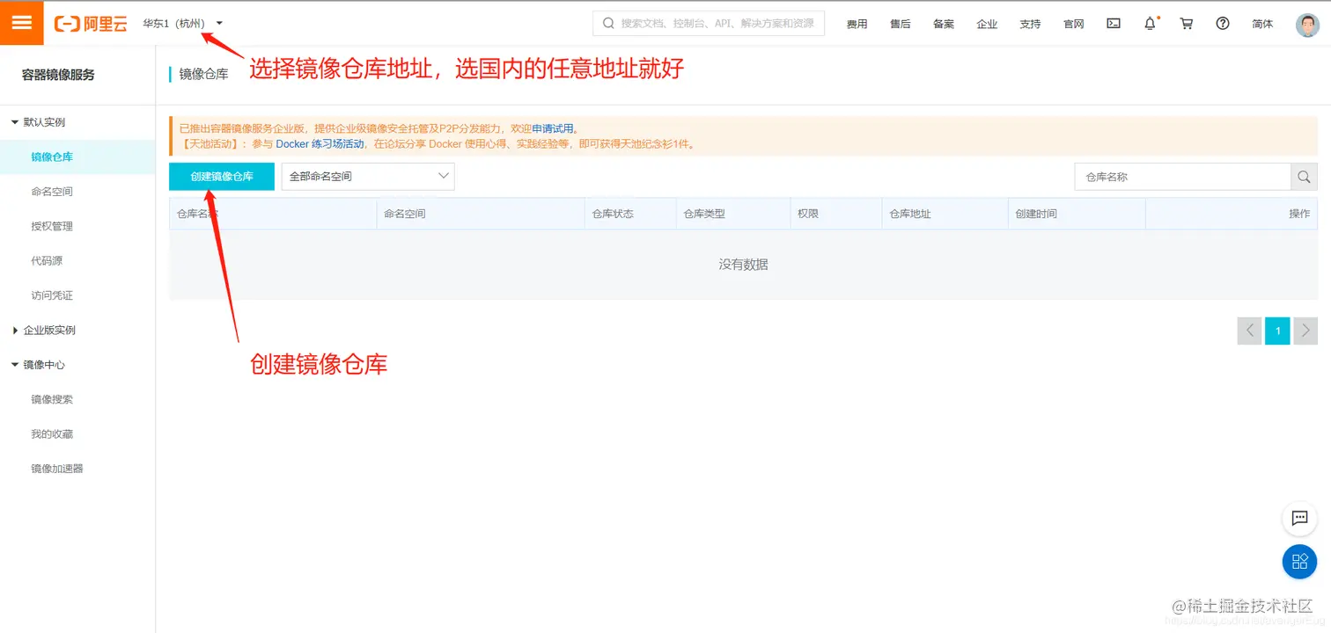Open the shopping cart icon

[x=1186, y=24]
